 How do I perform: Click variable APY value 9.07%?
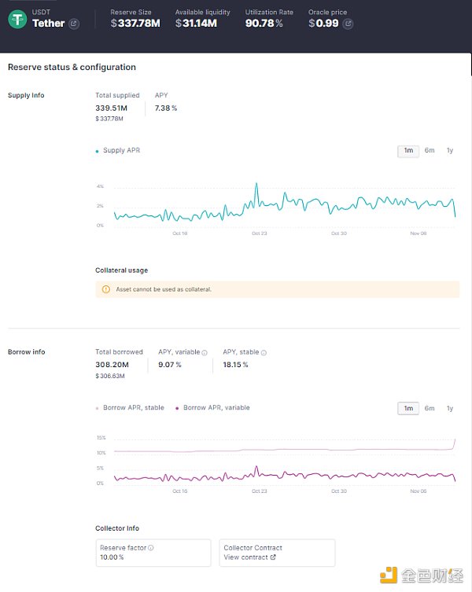(x=170, y=365)
